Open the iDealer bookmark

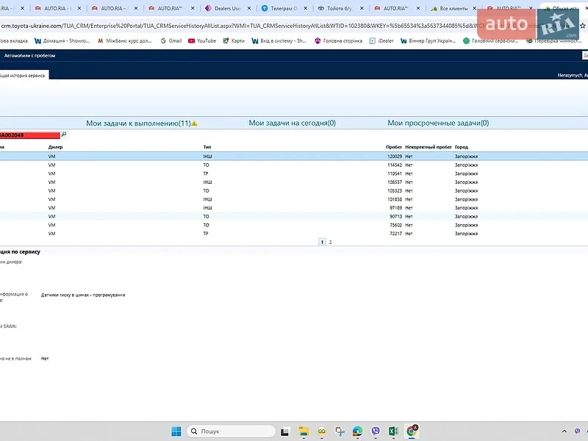tap(381, 41)
